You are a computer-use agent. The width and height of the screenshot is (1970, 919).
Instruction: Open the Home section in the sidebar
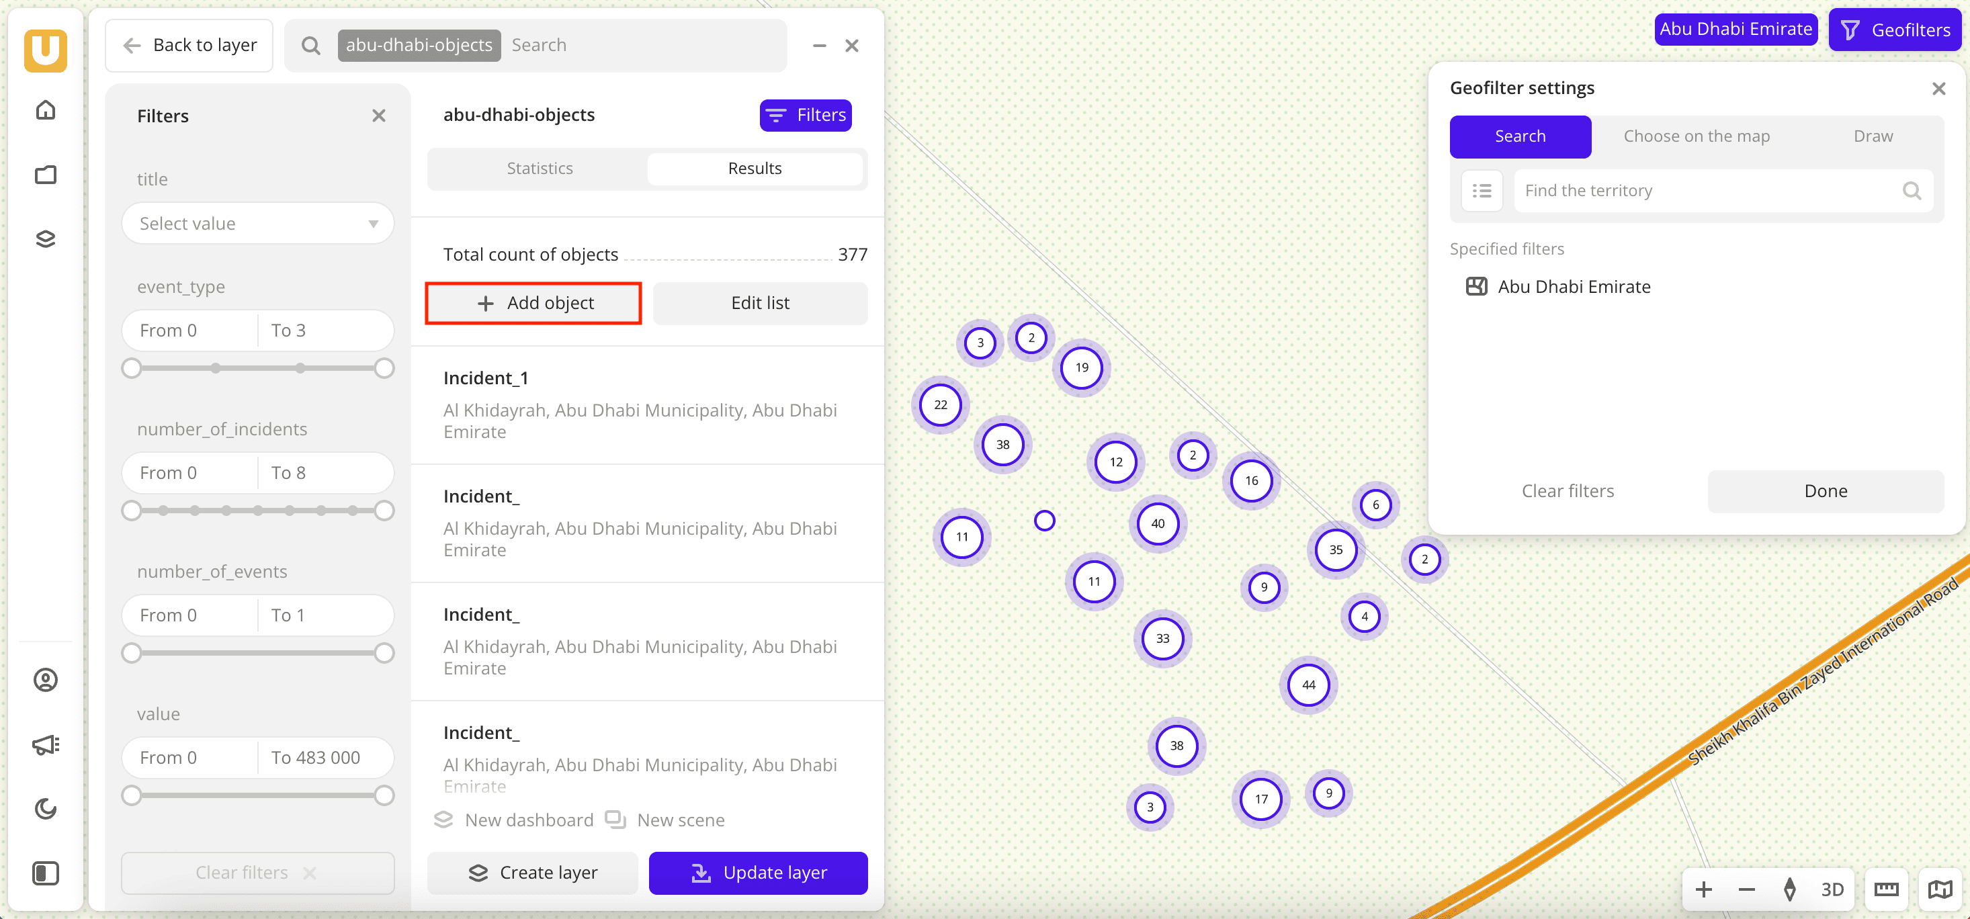point(45,110)
